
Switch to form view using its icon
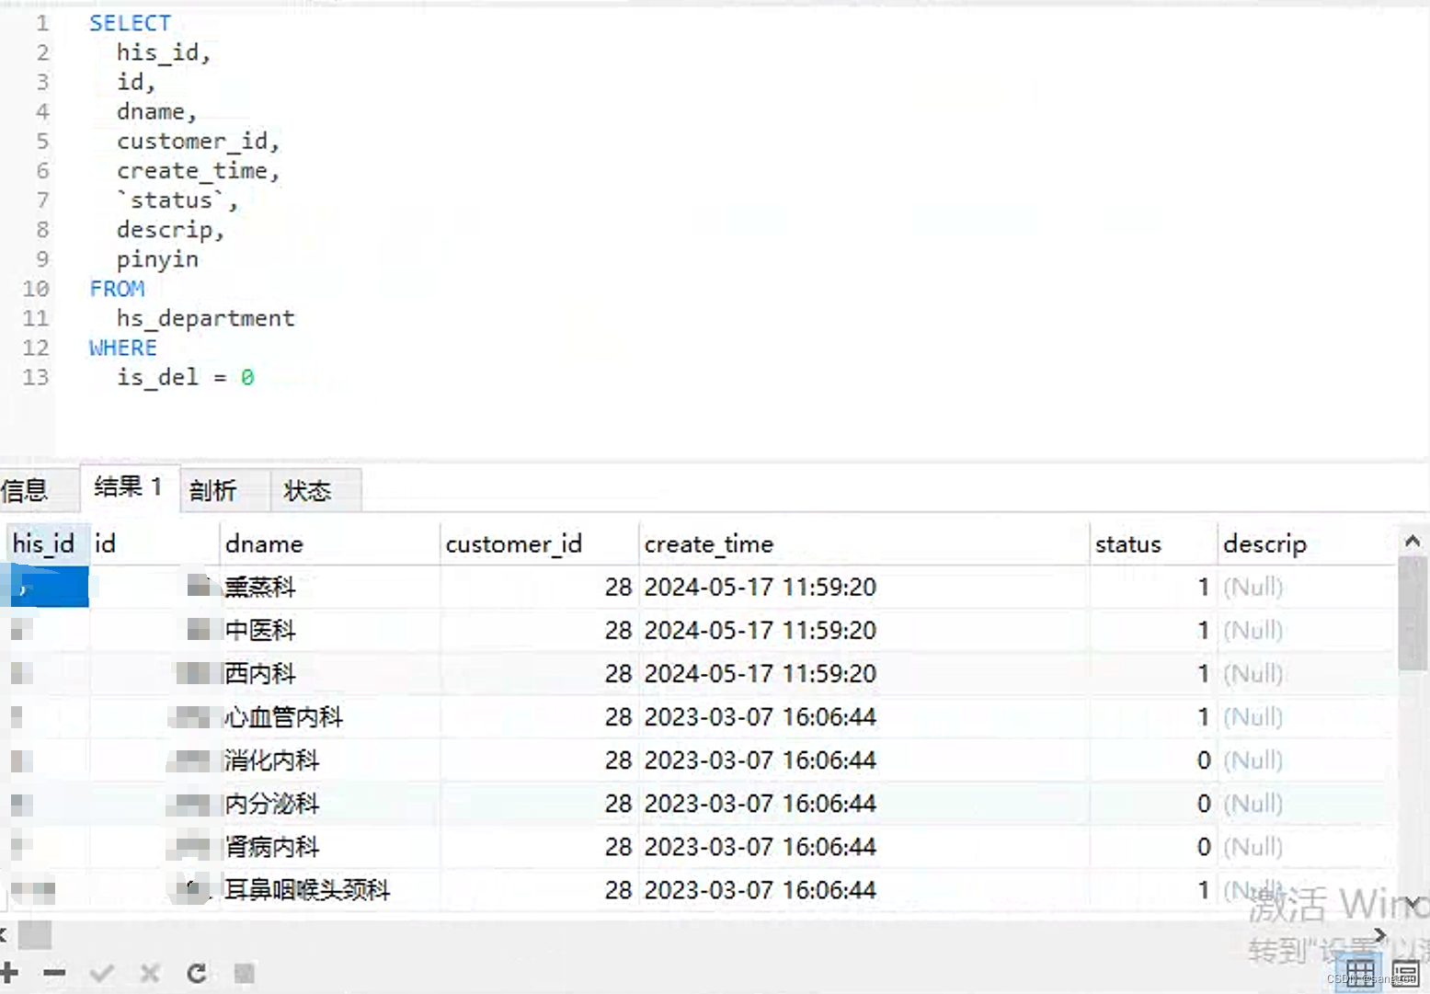1405,971
